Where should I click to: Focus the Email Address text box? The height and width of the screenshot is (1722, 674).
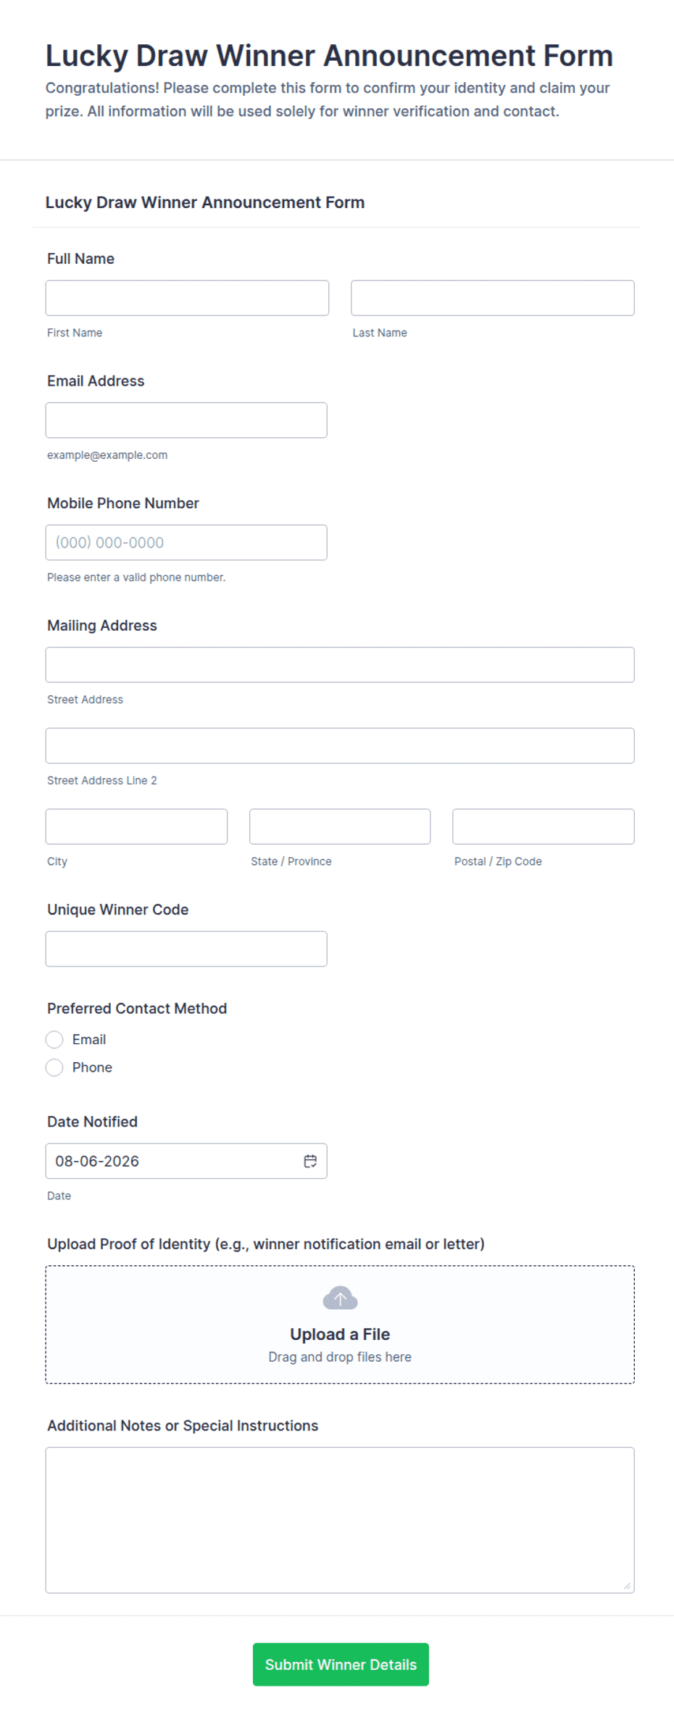coord(186,421)
